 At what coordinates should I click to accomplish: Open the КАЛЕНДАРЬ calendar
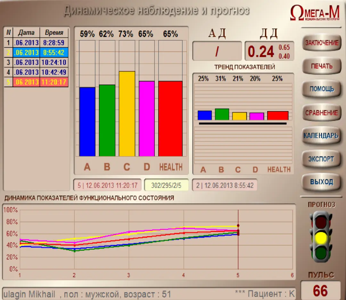pyautogui.click(x=322, y=136)
